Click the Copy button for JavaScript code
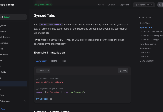 [x=123, y=71]
